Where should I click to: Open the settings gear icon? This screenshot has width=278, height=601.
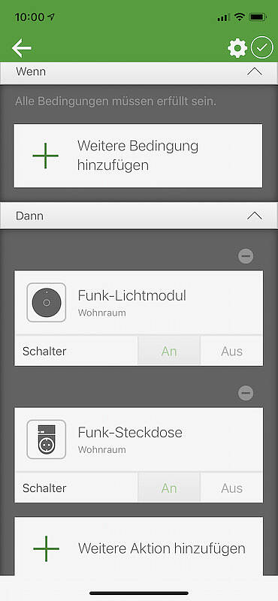(237, 48)
